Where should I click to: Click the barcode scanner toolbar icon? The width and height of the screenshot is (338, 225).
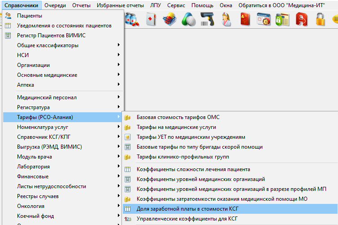[x=207, y=19]
